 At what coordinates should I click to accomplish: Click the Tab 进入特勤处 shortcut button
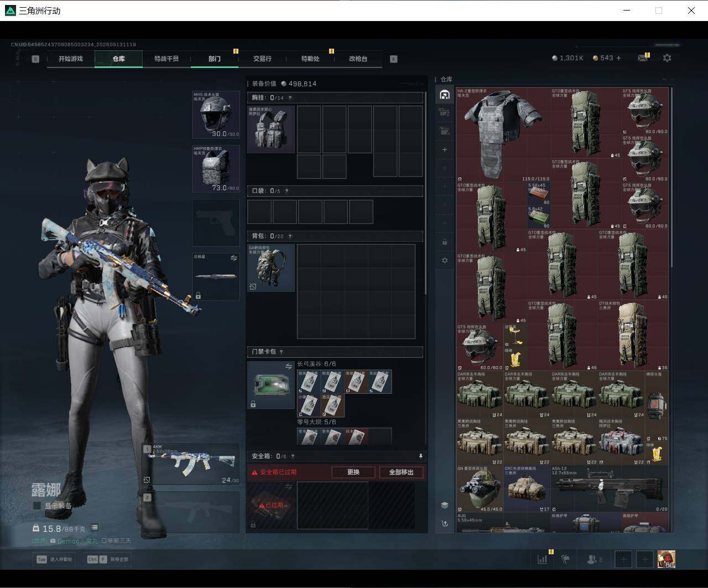click(55, 559)
